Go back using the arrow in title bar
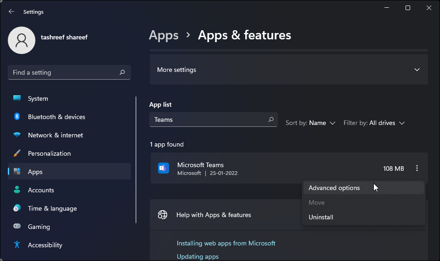The image size is (440, 261). pos(11,11)
